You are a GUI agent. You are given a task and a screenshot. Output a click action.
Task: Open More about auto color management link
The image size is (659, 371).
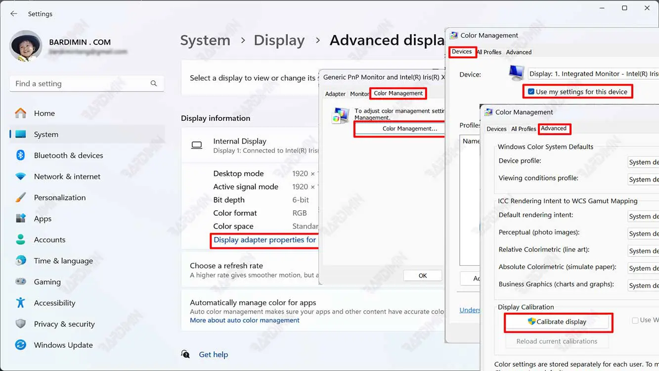click(x=245, y=320)
